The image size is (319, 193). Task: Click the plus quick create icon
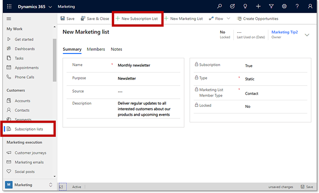[258, 7]
